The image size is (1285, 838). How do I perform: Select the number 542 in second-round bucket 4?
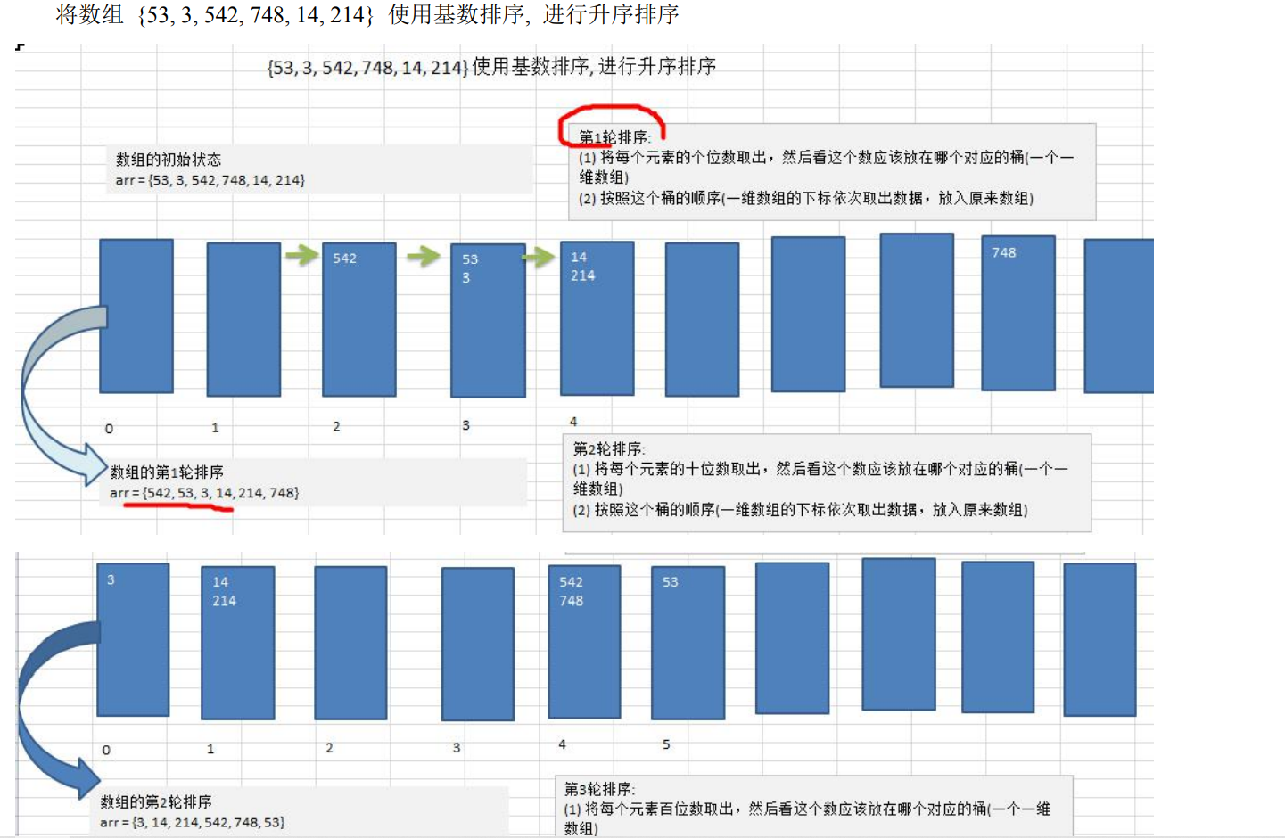[x=571, y=582]
